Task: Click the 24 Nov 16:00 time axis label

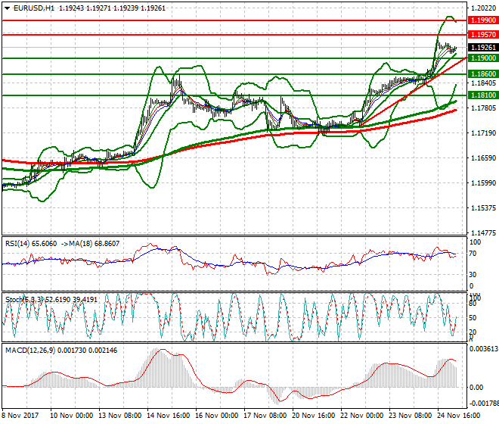Action: coord(459,416)
